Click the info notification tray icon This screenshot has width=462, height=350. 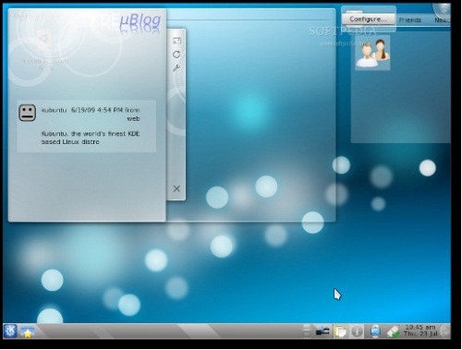357,332
